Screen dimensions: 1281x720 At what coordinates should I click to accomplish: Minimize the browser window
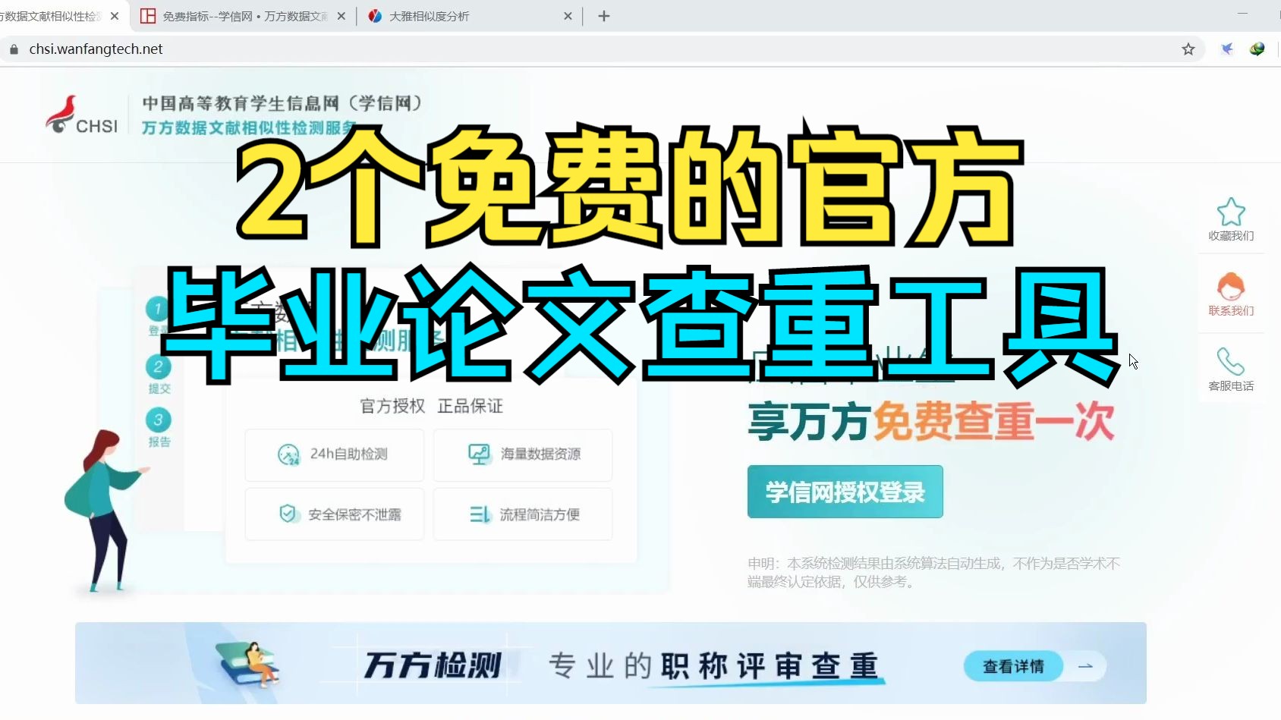click(1242, 14)
